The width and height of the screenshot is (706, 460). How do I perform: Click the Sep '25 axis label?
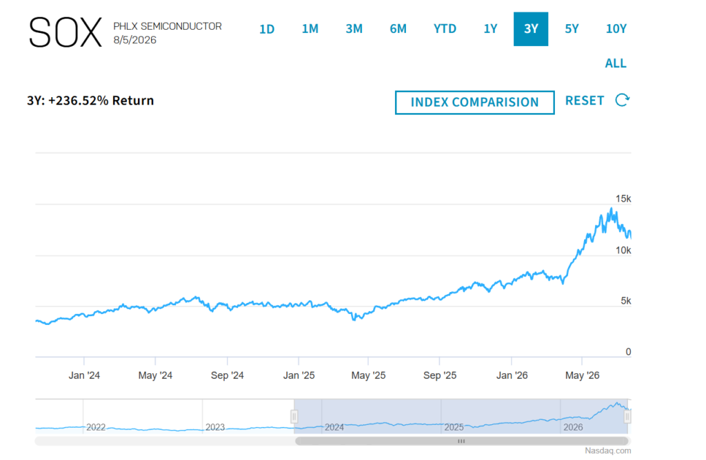click(x=440, y=375)
